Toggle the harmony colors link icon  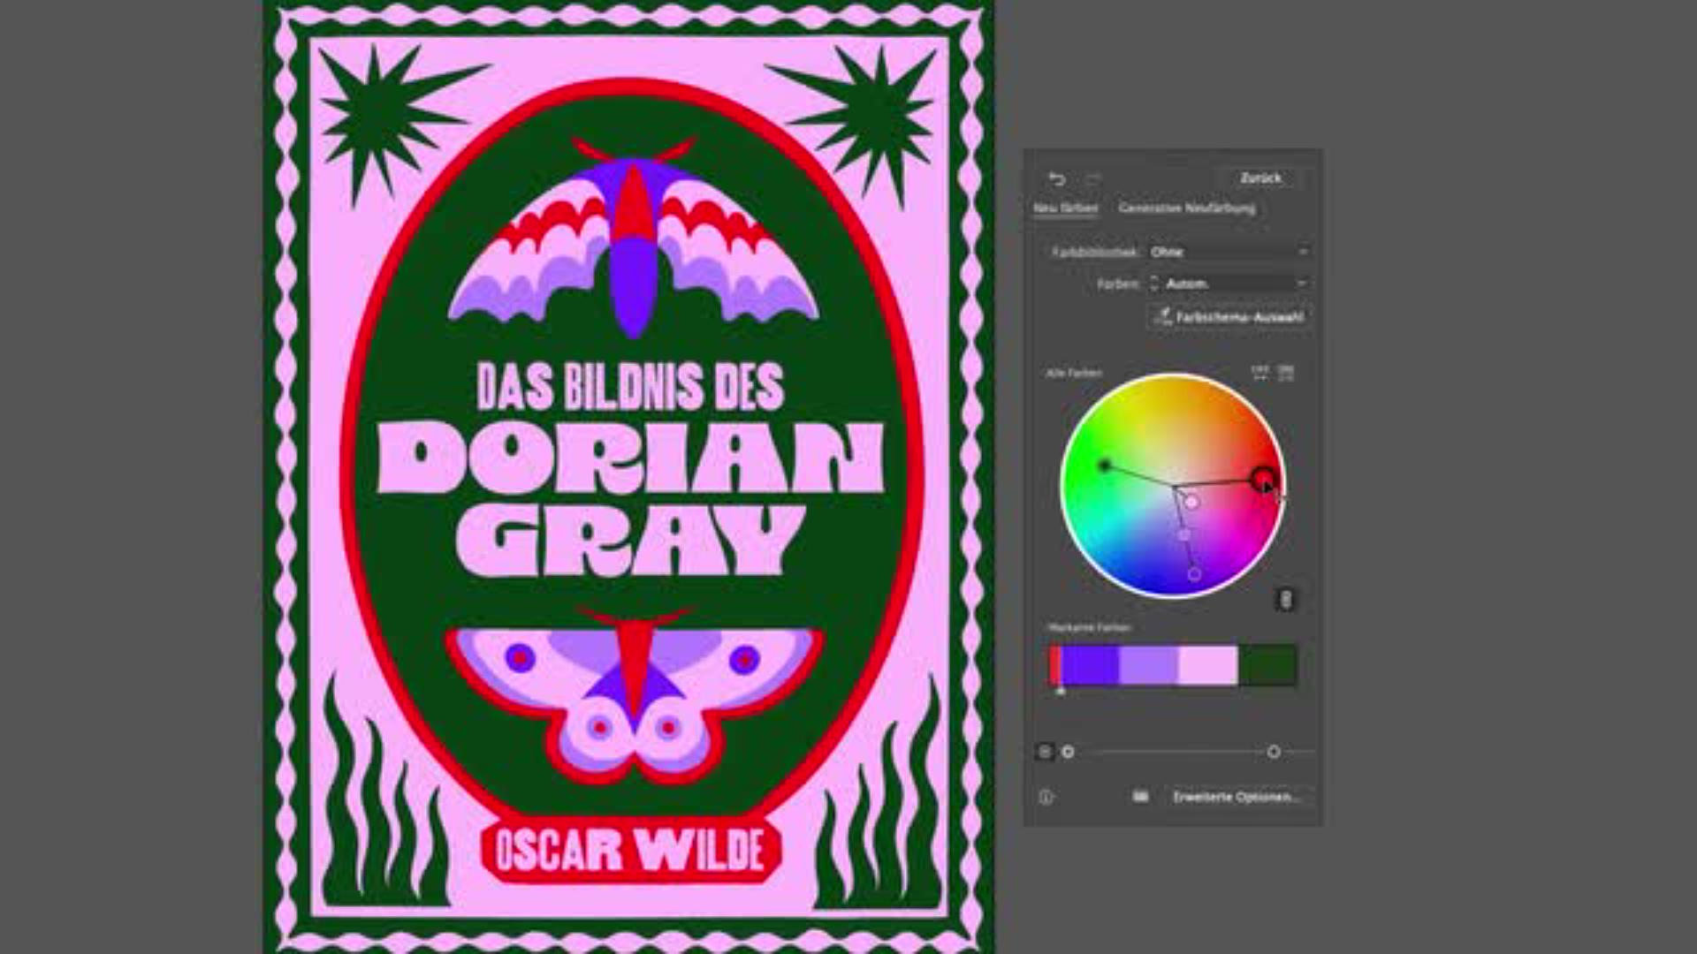pyautogui.click(x=1286, y=600)
